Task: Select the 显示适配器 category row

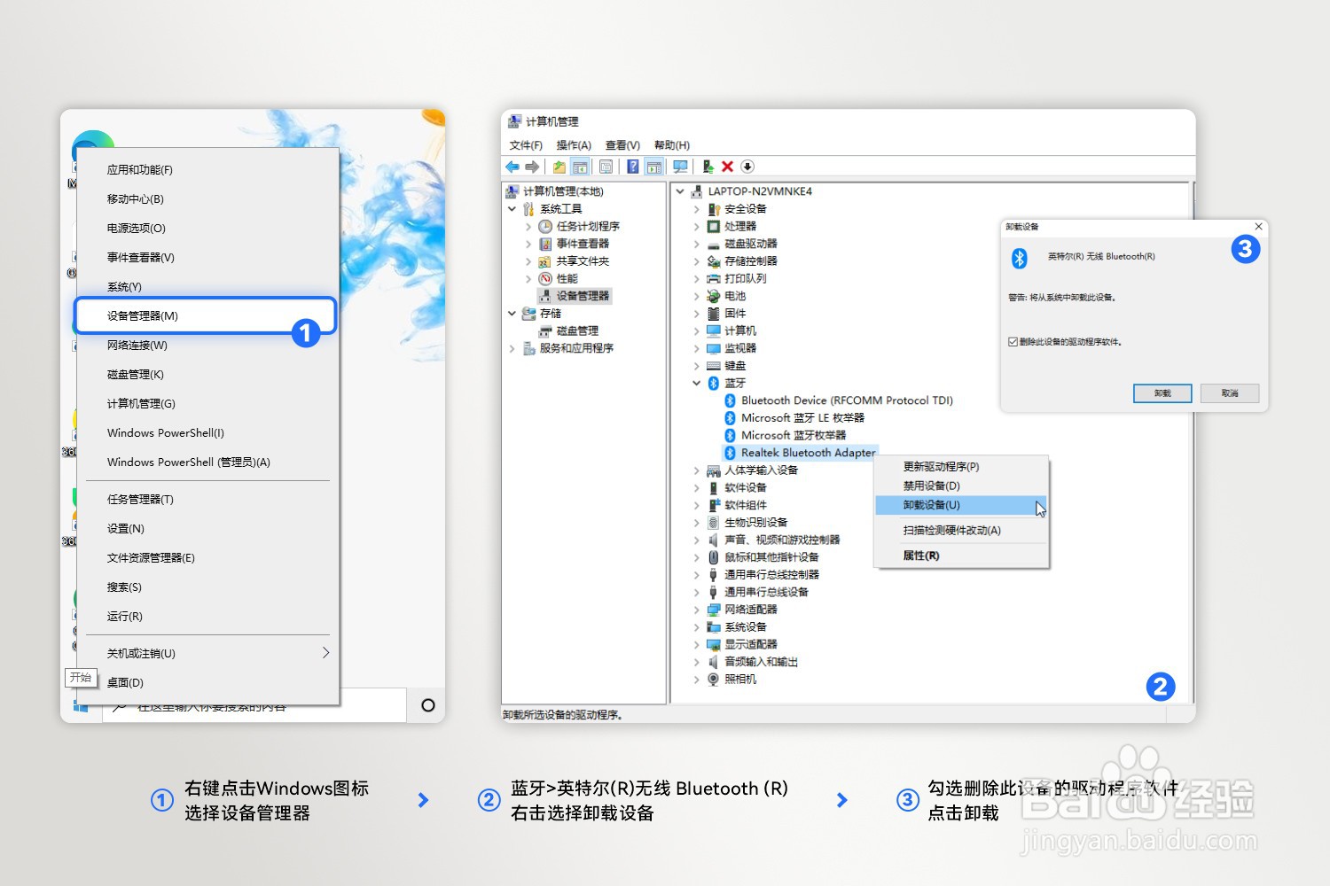Action: pos(742,645)
